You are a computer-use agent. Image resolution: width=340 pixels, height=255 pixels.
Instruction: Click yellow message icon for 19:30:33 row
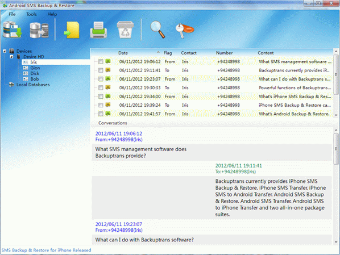[x=108, y=87]
